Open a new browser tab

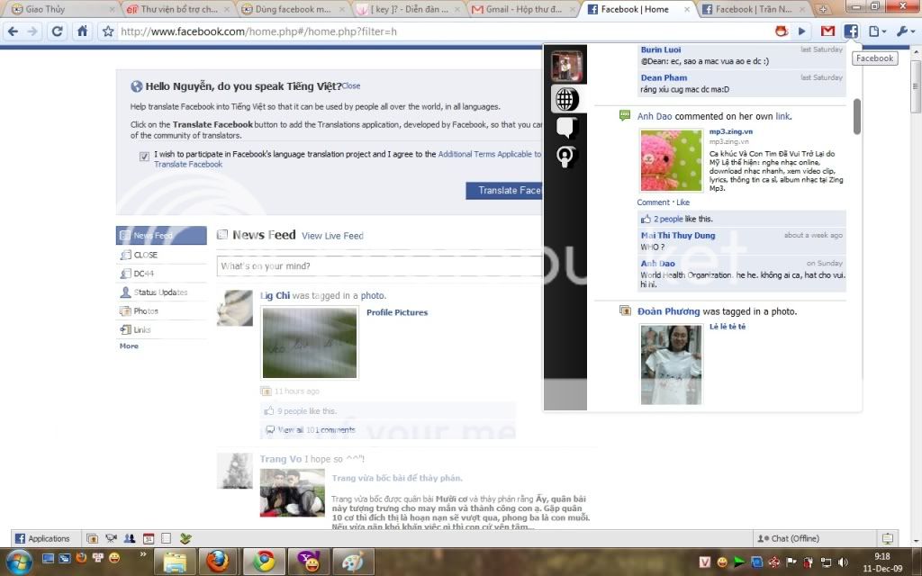click(x=823, y=9)
